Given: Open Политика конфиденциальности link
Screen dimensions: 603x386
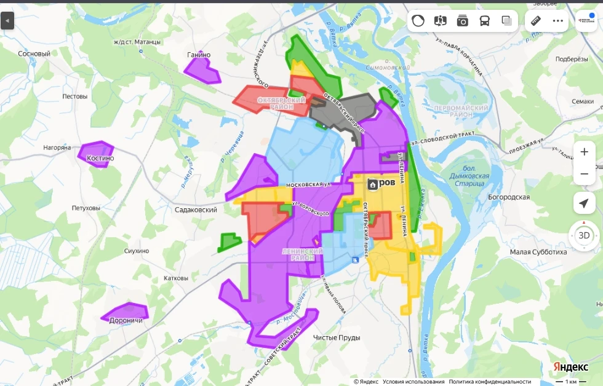Looking at the screenshot, I should coord(490,382).
